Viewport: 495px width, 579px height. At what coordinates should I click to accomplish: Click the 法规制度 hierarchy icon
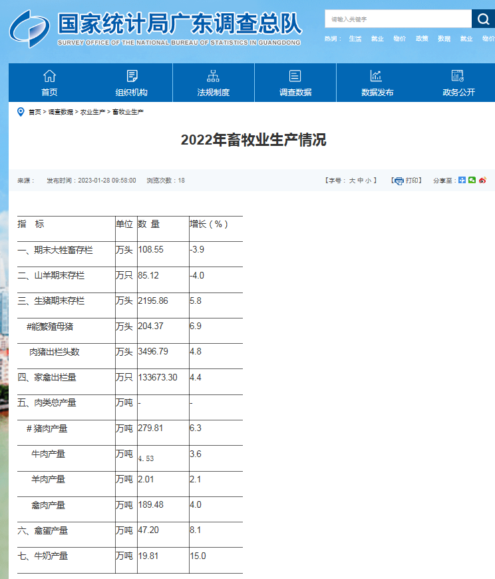coord(214,76)
